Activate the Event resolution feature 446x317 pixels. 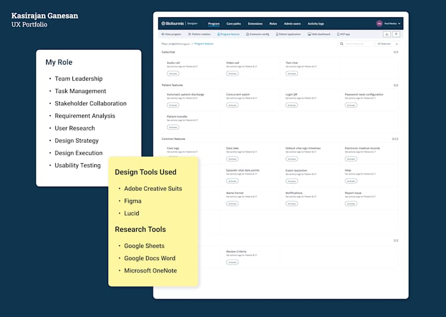point(292,181)
